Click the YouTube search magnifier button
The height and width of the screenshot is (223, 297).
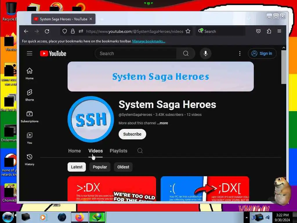point(186,53)
